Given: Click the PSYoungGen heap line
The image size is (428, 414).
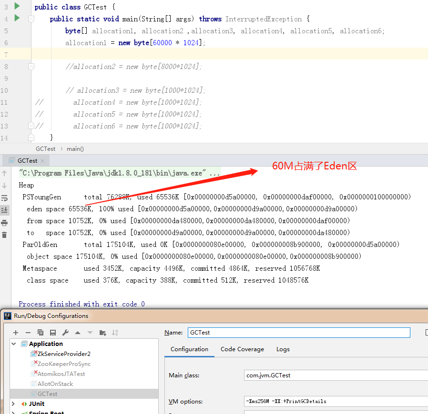Looking at the screenshot, I should pyautogui.click(x=216, y=197).
